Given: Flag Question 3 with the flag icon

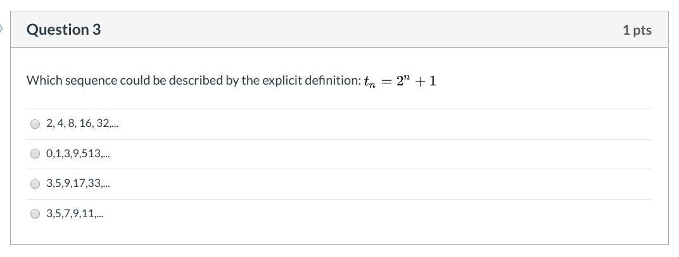Looking at the screenshot, I should [2, 28].
